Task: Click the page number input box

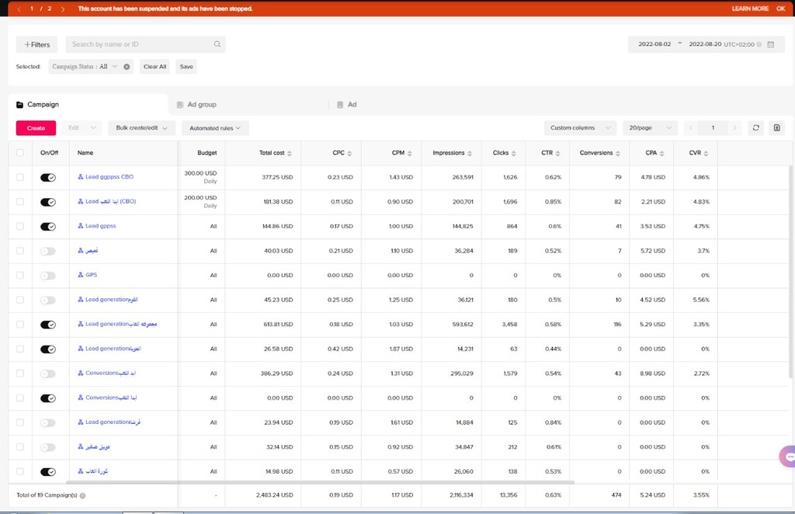Action: [713, 128]
